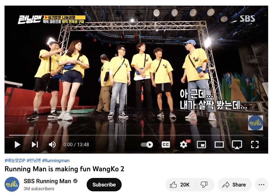Click the SBS Running Man channel avatar

point(12,184)
